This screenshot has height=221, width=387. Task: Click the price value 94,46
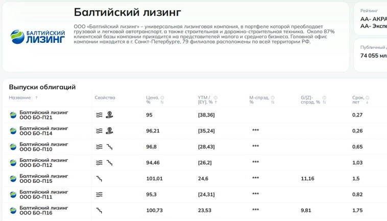(x=153, y=162)
